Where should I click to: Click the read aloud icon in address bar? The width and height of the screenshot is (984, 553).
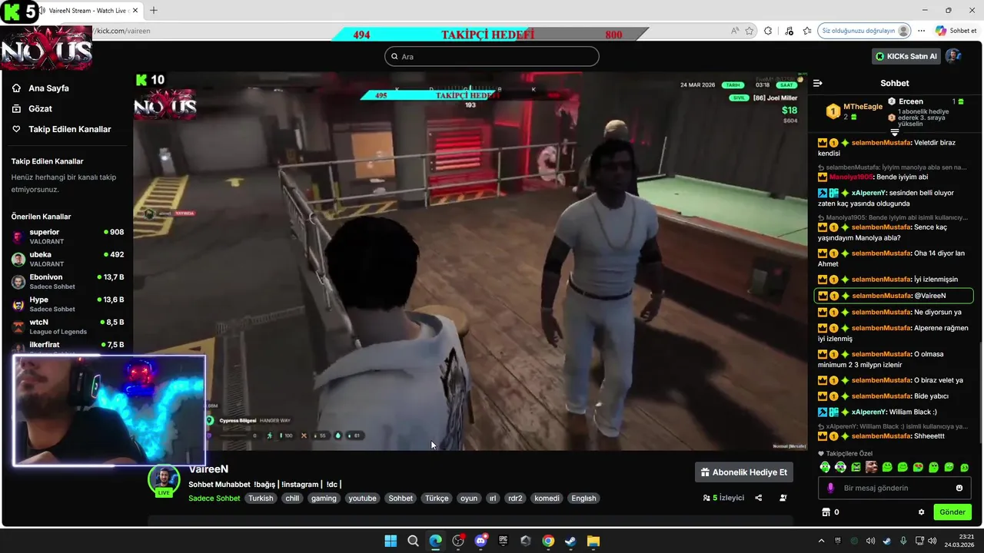click(735, 31)
